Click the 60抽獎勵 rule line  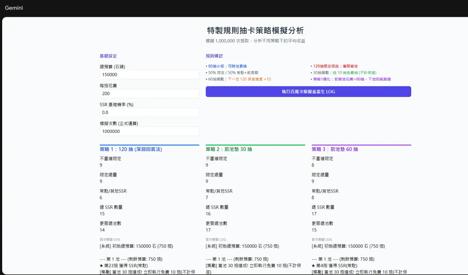tap(239, 79)
